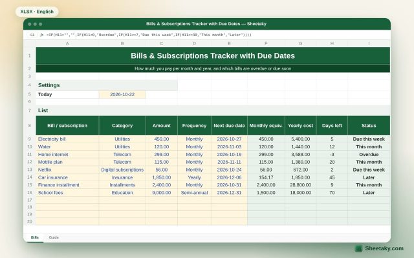The image size is (414, 258).
Task: Select the Electricity bill cell
Action: [67, 139]
